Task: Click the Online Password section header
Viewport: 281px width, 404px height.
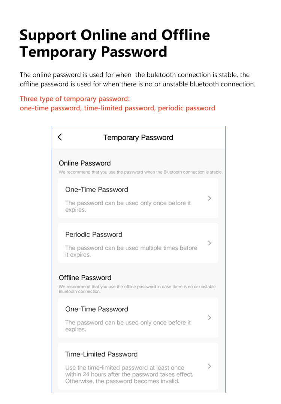Action: click(x=85, y=163)
